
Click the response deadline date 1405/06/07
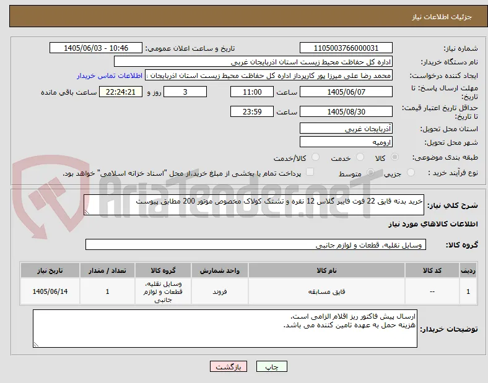click(346, 92)
